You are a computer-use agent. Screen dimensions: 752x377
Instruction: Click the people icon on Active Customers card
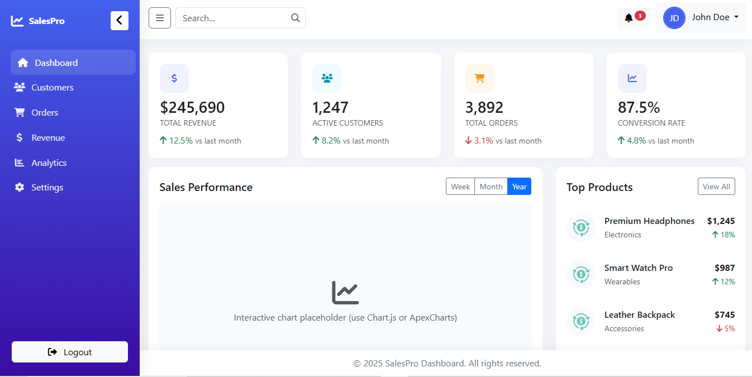tap(327, 78)
